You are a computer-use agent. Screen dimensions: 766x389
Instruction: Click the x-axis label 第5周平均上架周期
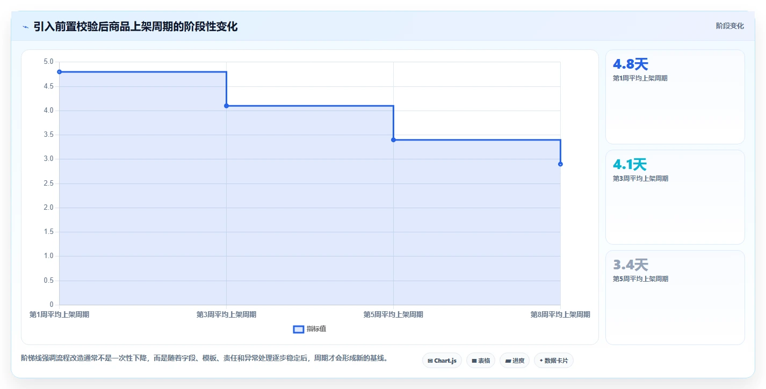pos(393,314)
